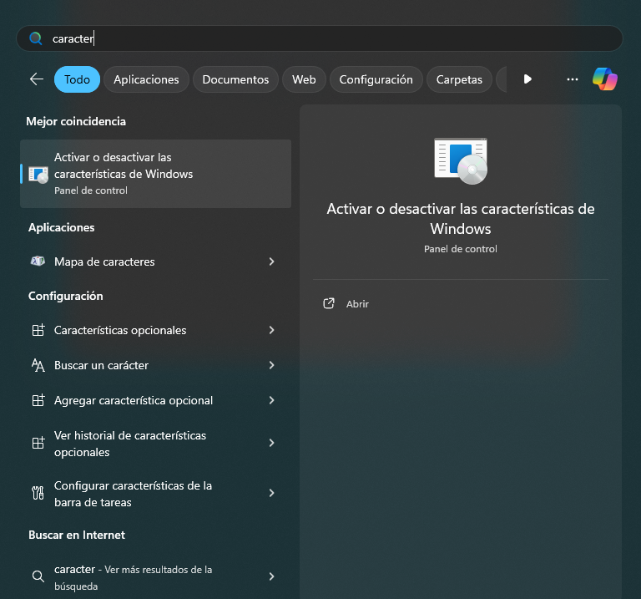The height and width of the screenshot is (599, 641).
Task: Select caracter - Ver más resultados
Action: pos(156,577)
